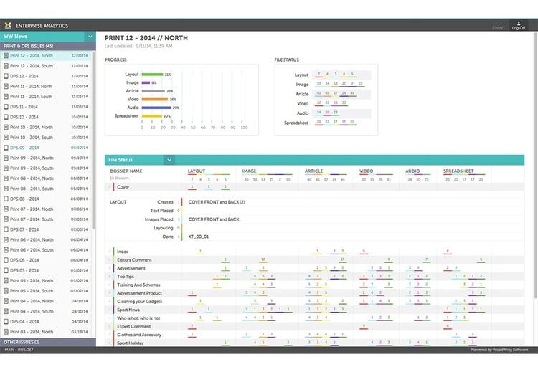This screenshot has height=372, width=538.
Task: Click document icon beside Print 12 - 2014, South
Action: (6, 65)
